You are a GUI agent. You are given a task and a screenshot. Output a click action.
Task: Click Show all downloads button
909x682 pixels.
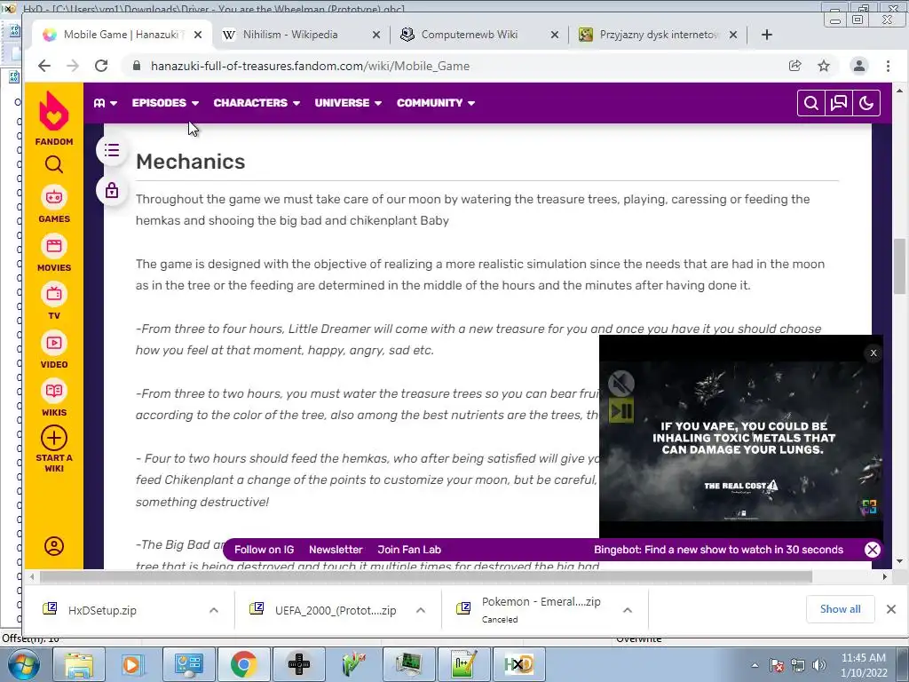pos(840,609)
